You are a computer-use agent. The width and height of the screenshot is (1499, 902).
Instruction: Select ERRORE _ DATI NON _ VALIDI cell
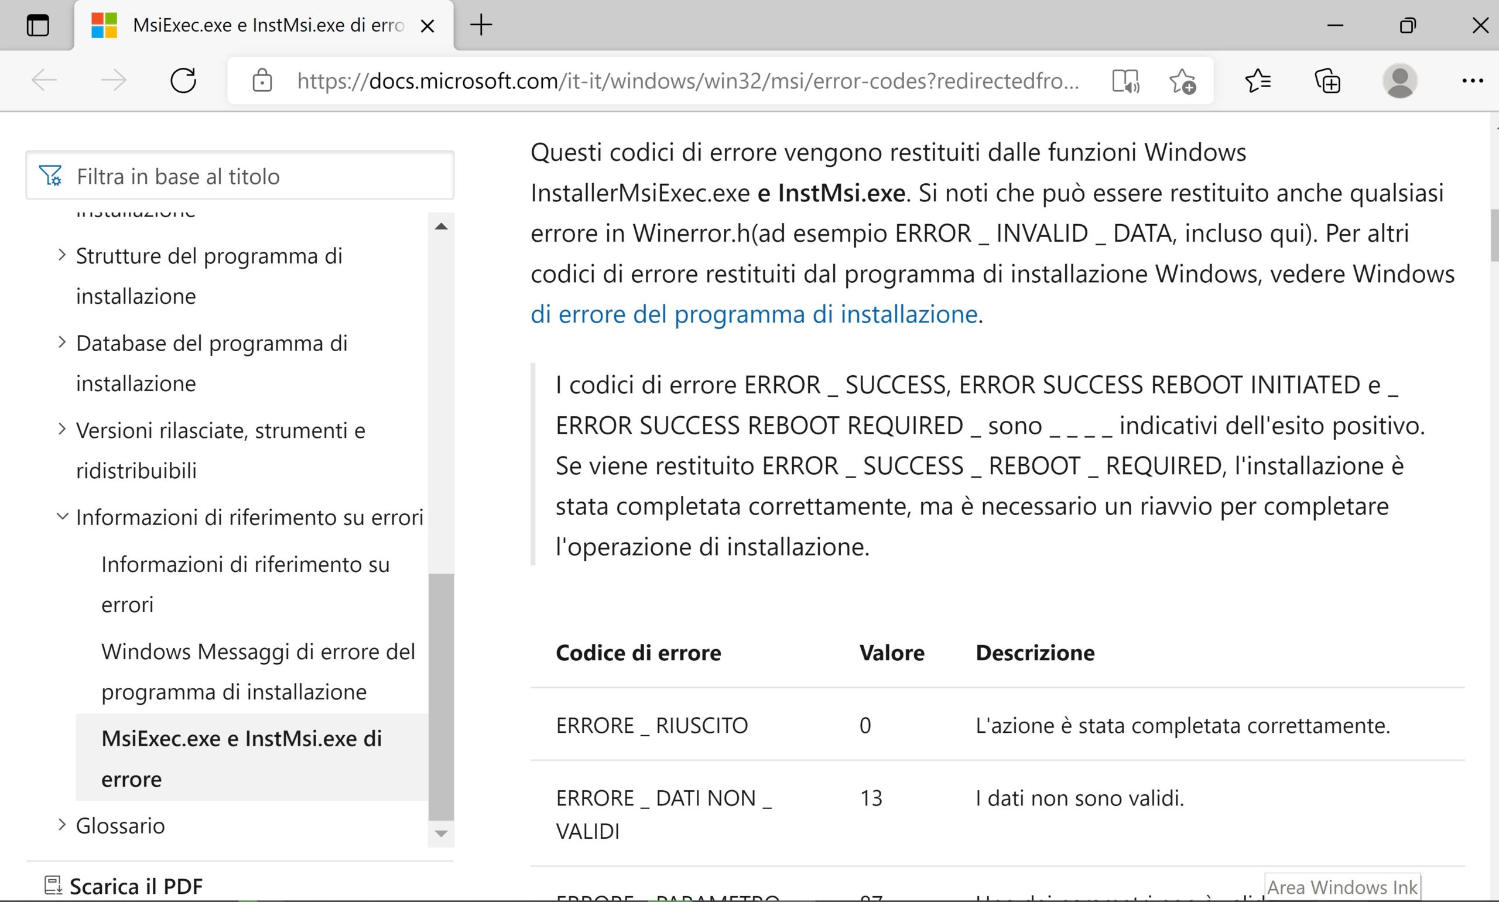tap(664, 814)
